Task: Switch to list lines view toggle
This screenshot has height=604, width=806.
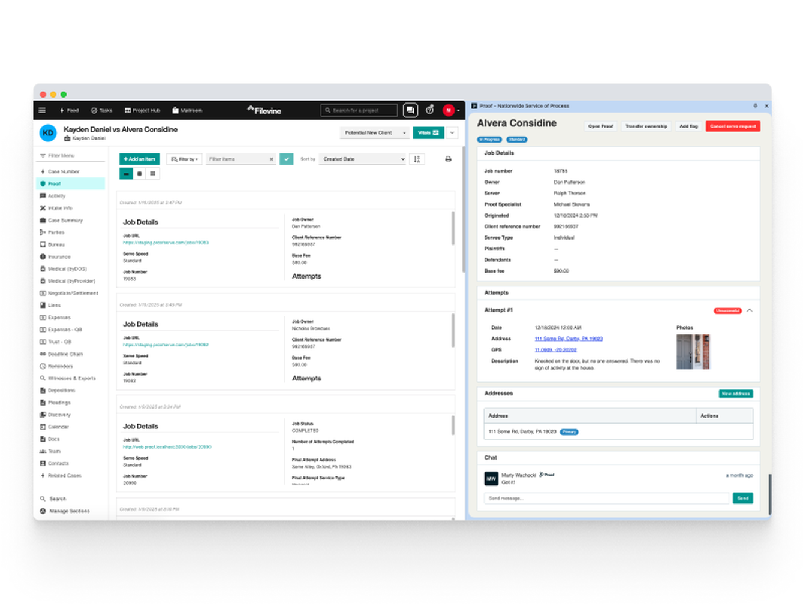Action: [x=153, y=174]
